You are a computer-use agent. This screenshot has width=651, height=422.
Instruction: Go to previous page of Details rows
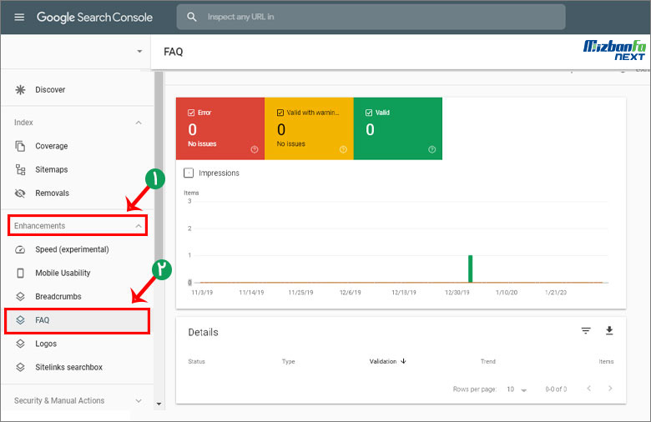(588, 389)
